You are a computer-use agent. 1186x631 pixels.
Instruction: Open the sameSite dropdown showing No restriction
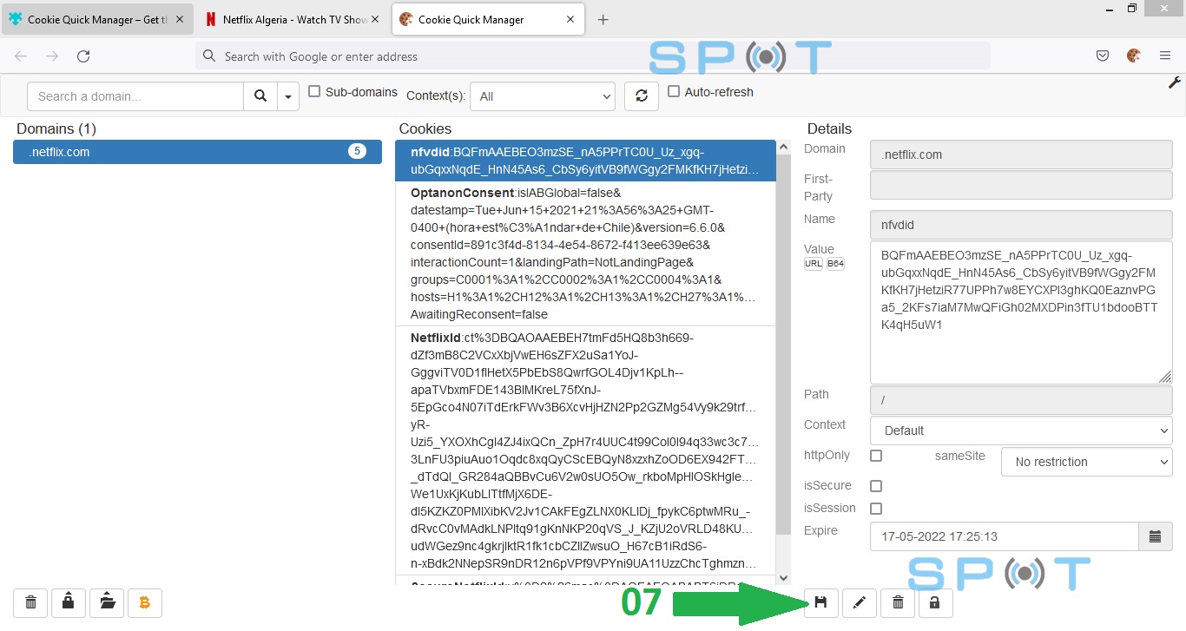pyautogui.click(x=1087, y=462)
